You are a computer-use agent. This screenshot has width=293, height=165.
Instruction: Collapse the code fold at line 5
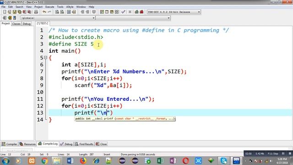point(45,58)
